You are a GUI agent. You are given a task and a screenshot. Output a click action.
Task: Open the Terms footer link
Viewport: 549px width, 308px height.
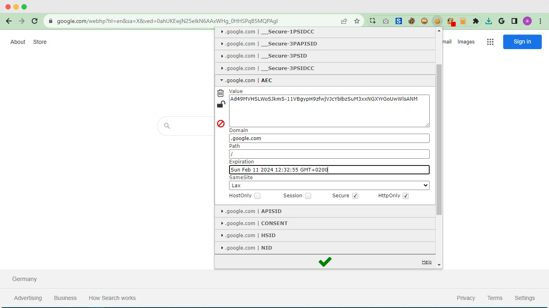[x=495, y=298]
